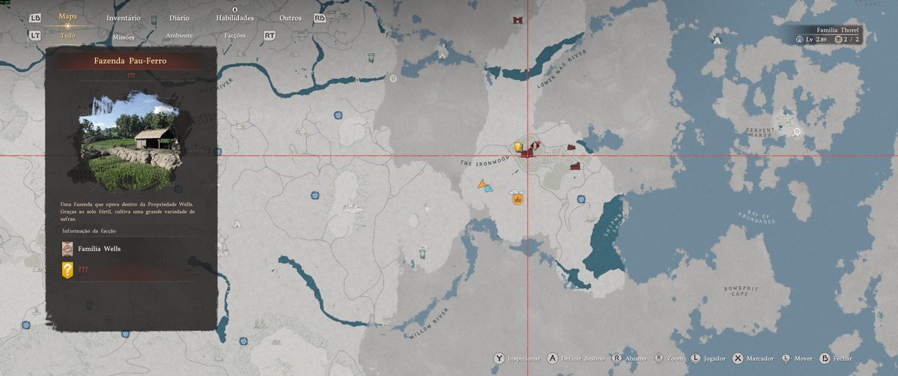Open the Outros tab
The width and height of the screenshot is (898, 376).
pos(291,18)
